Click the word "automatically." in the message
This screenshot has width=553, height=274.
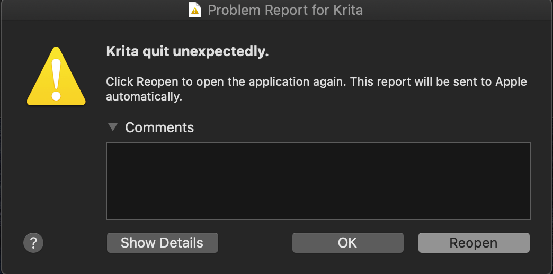point(144,97)
